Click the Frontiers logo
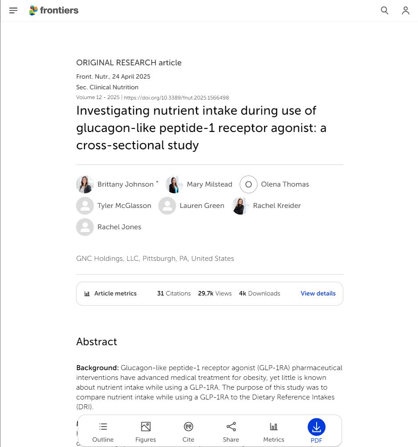The height and width of the screenshot is (447, 418). pos(54,11)
